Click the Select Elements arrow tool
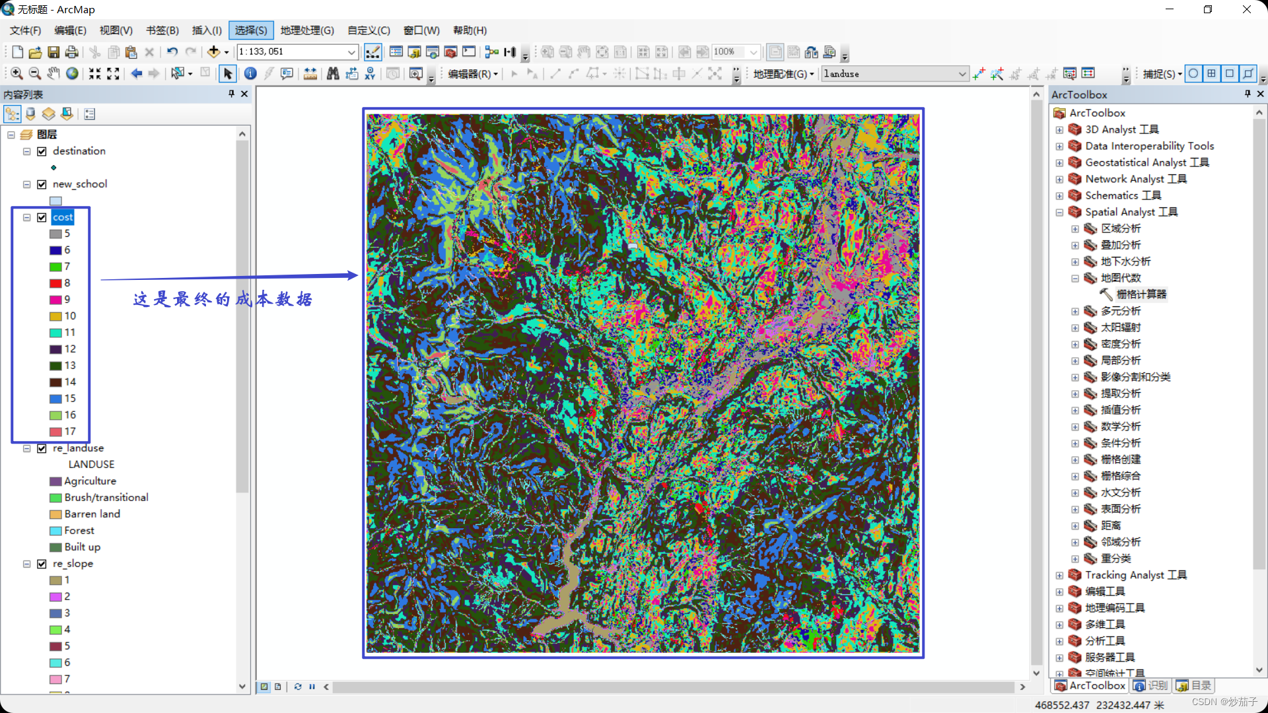This screenshot has height=713, width=1268. tap(228, 73)
